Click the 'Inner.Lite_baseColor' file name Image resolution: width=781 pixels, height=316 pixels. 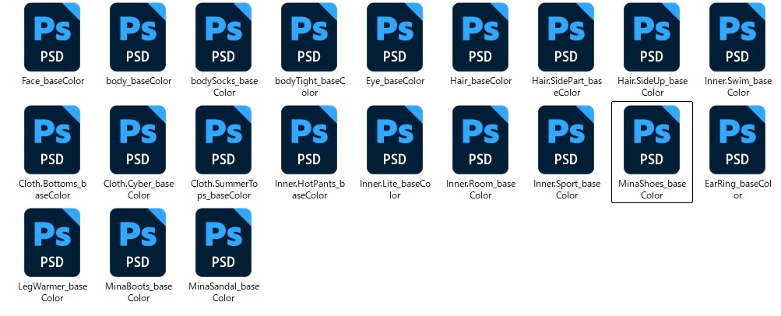[x=395, y=190]
